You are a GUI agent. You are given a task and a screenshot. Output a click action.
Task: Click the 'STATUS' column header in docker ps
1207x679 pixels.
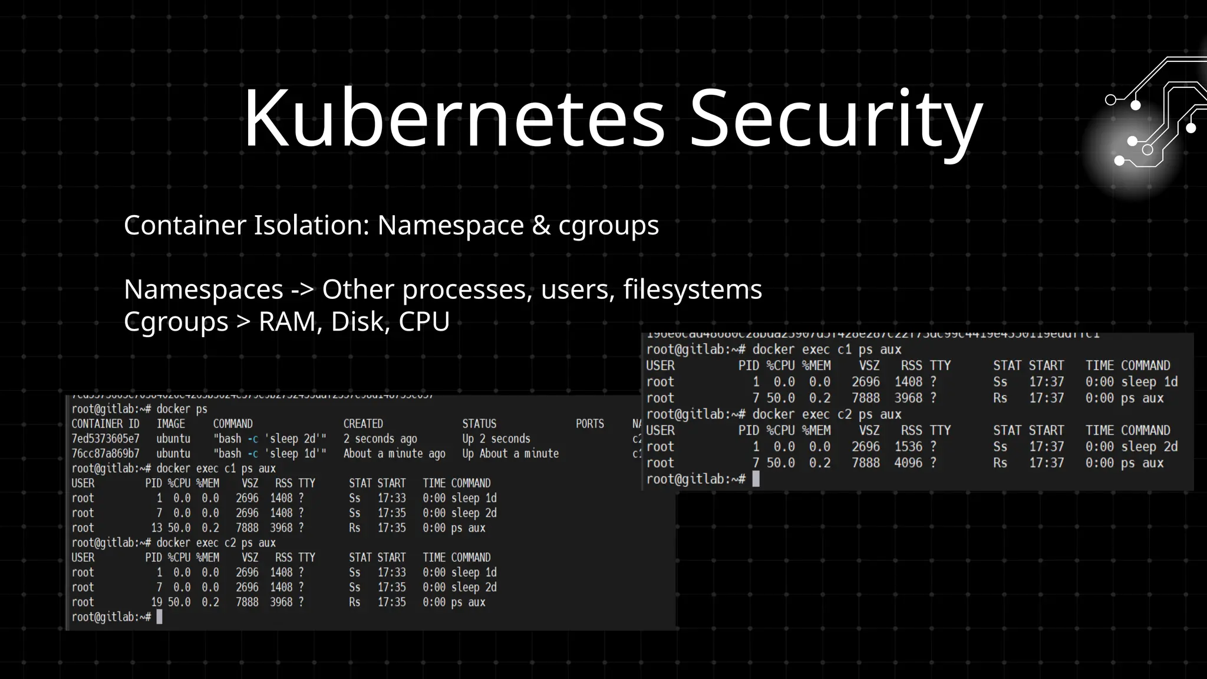479,424
